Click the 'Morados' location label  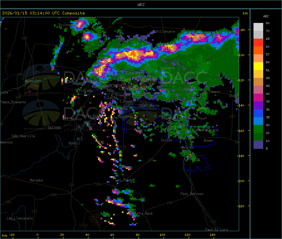click(36, 180)
